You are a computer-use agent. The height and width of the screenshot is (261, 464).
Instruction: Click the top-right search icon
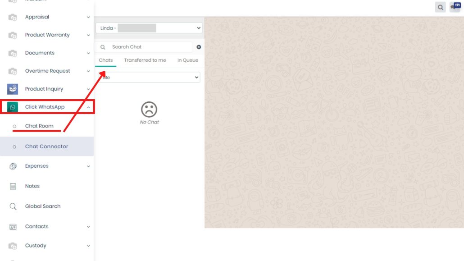coord(440,7)
